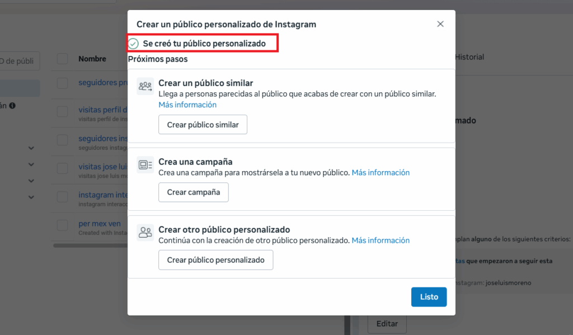Click the Nombre column header
The image size is (573, 335).
point(92,59)
